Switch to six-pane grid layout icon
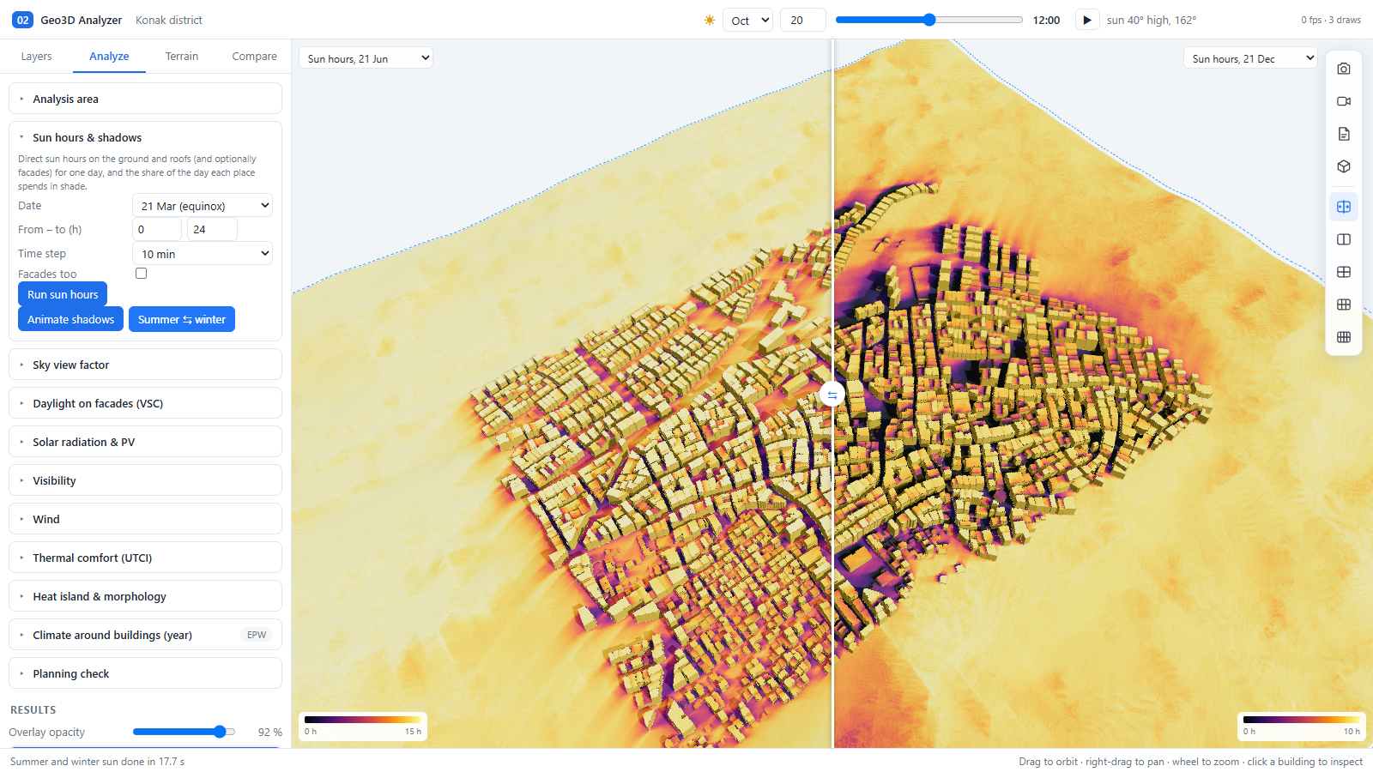Viewport: 1373px width, 772px height. click(1344, 305)
